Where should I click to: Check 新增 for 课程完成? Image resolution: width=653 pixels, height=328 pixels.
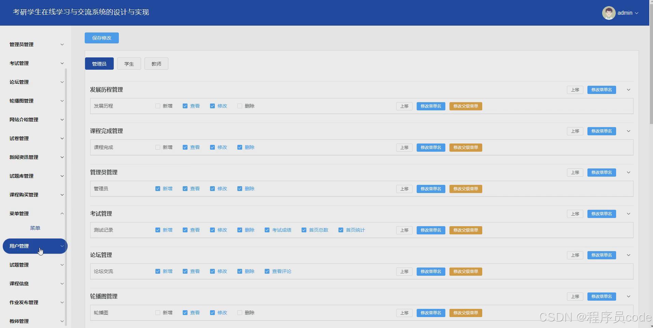coord(158,147)
